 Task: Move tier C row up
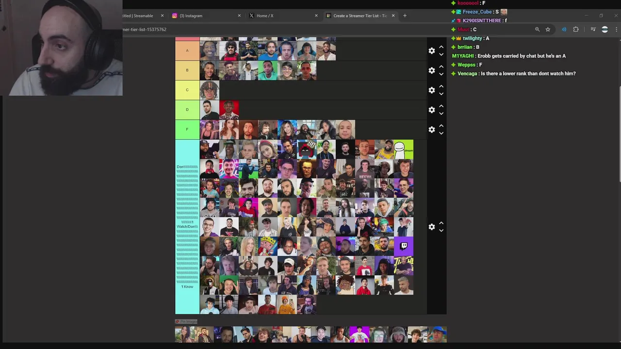(441, 86)
